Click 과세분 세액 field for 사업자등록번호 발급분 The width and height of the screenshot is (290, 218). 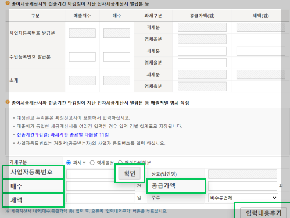[x=261, y=27]
